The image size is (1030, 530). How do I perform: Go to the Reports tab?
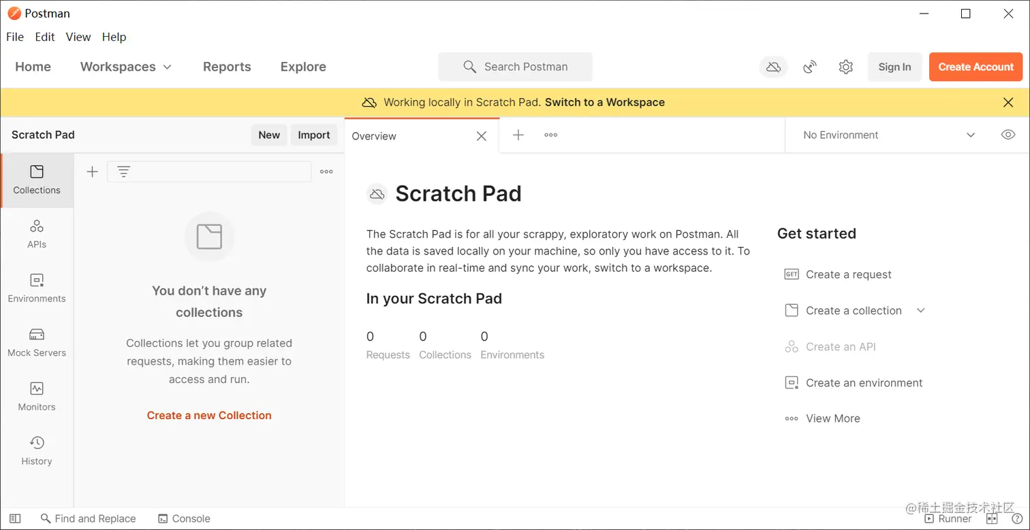click(227, 67)
